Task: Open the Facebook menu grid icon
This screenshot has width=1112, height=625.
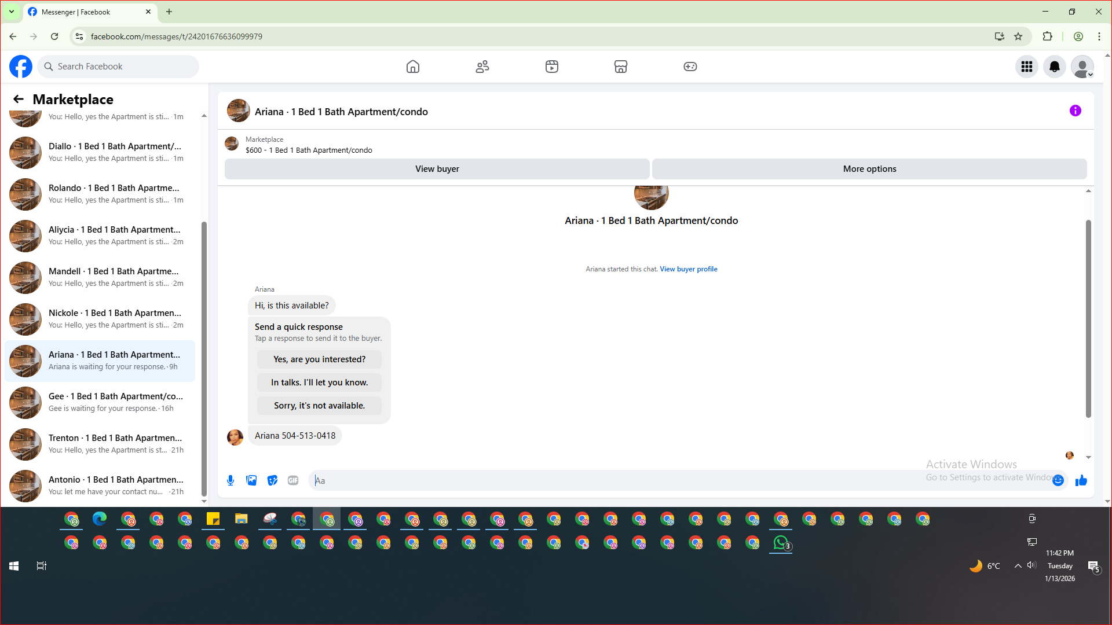Action: click(x=1026, y=67)
